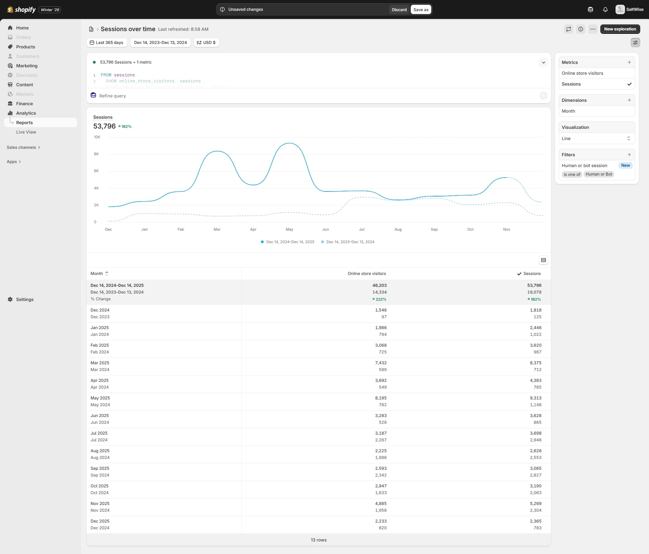Click the notifications bell icon

click(x=605, y=9)
